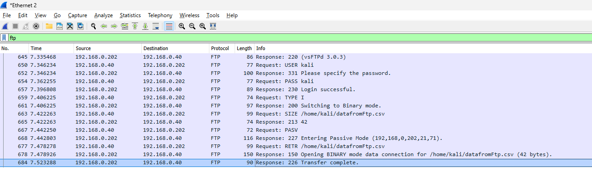Click the display filter field containing ftp
592x176 pixels.
coord(300,38)
